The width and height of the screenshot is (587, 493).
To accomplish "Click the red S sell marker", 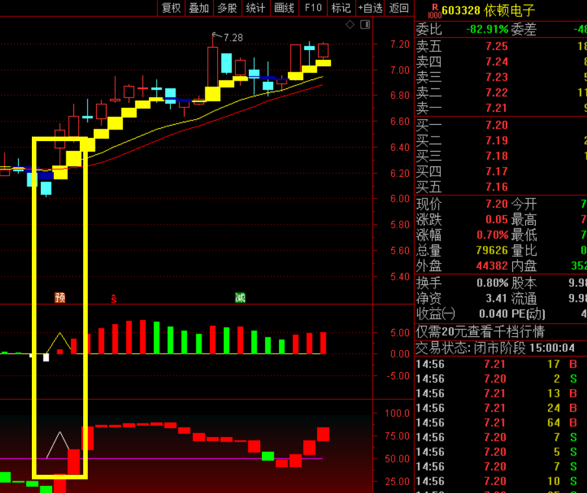I will point(114,299).
